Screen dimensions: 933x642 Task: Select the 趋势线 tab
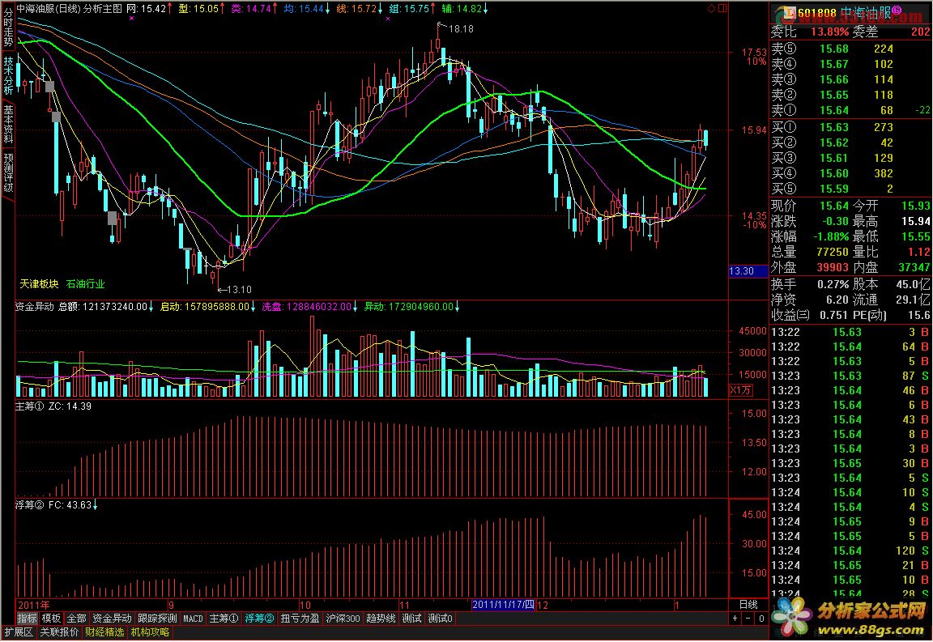click(381, 619)
